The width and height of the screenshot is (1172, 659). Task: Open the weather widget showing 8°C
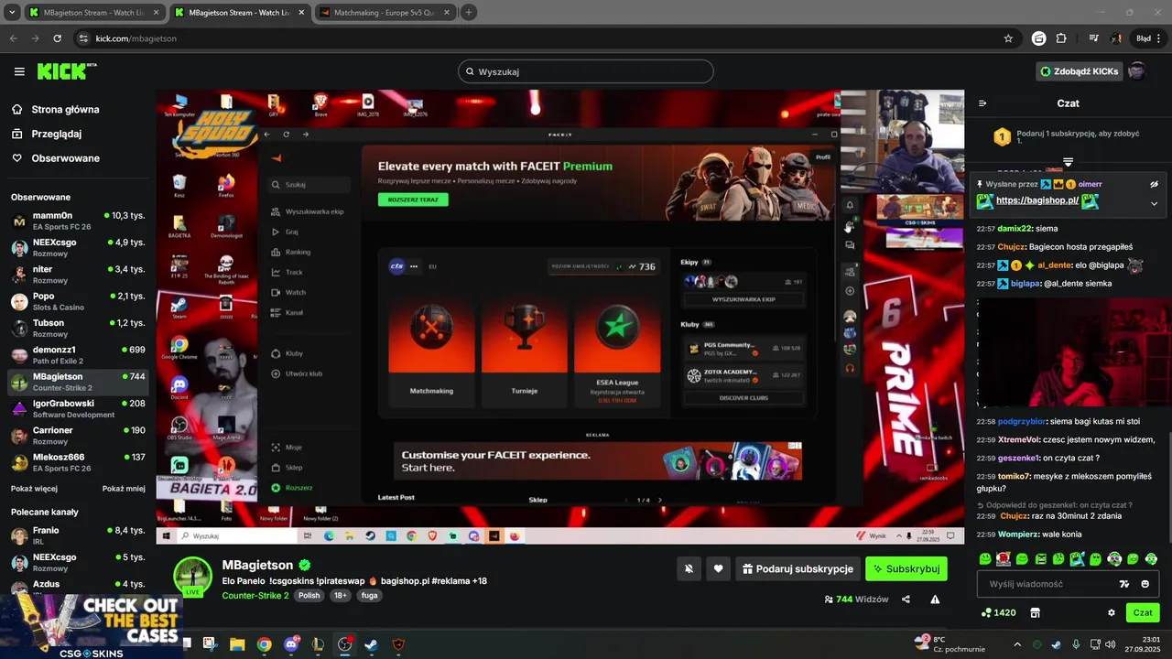click(x=950, y=643)
